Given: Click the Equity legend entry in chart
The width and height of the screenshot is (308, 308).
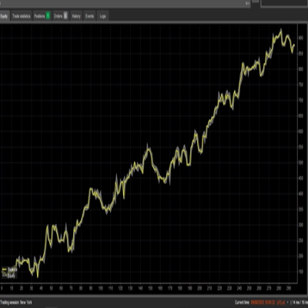Looking at the screenshot, I should tap(8, 276).
